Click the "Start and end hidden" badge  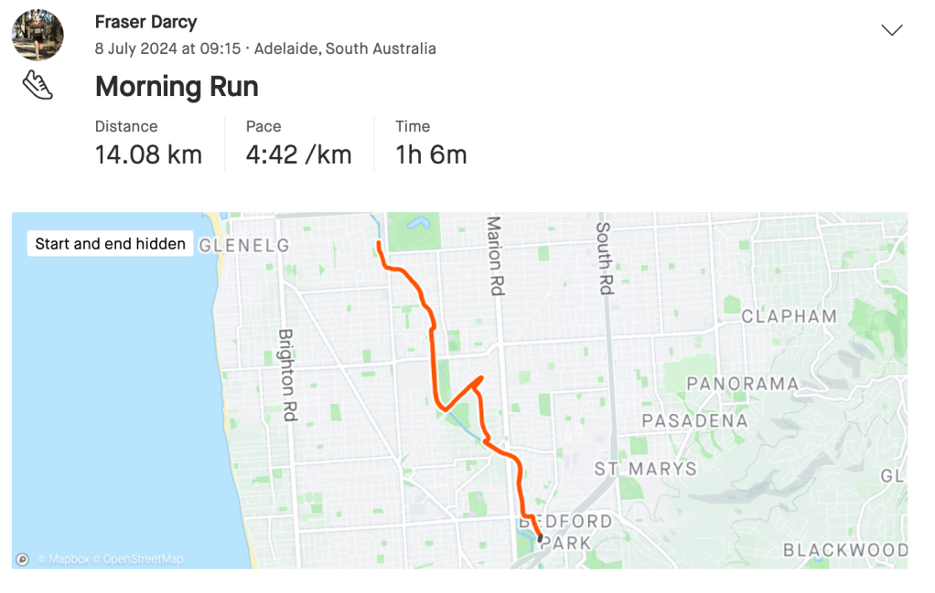111,244
